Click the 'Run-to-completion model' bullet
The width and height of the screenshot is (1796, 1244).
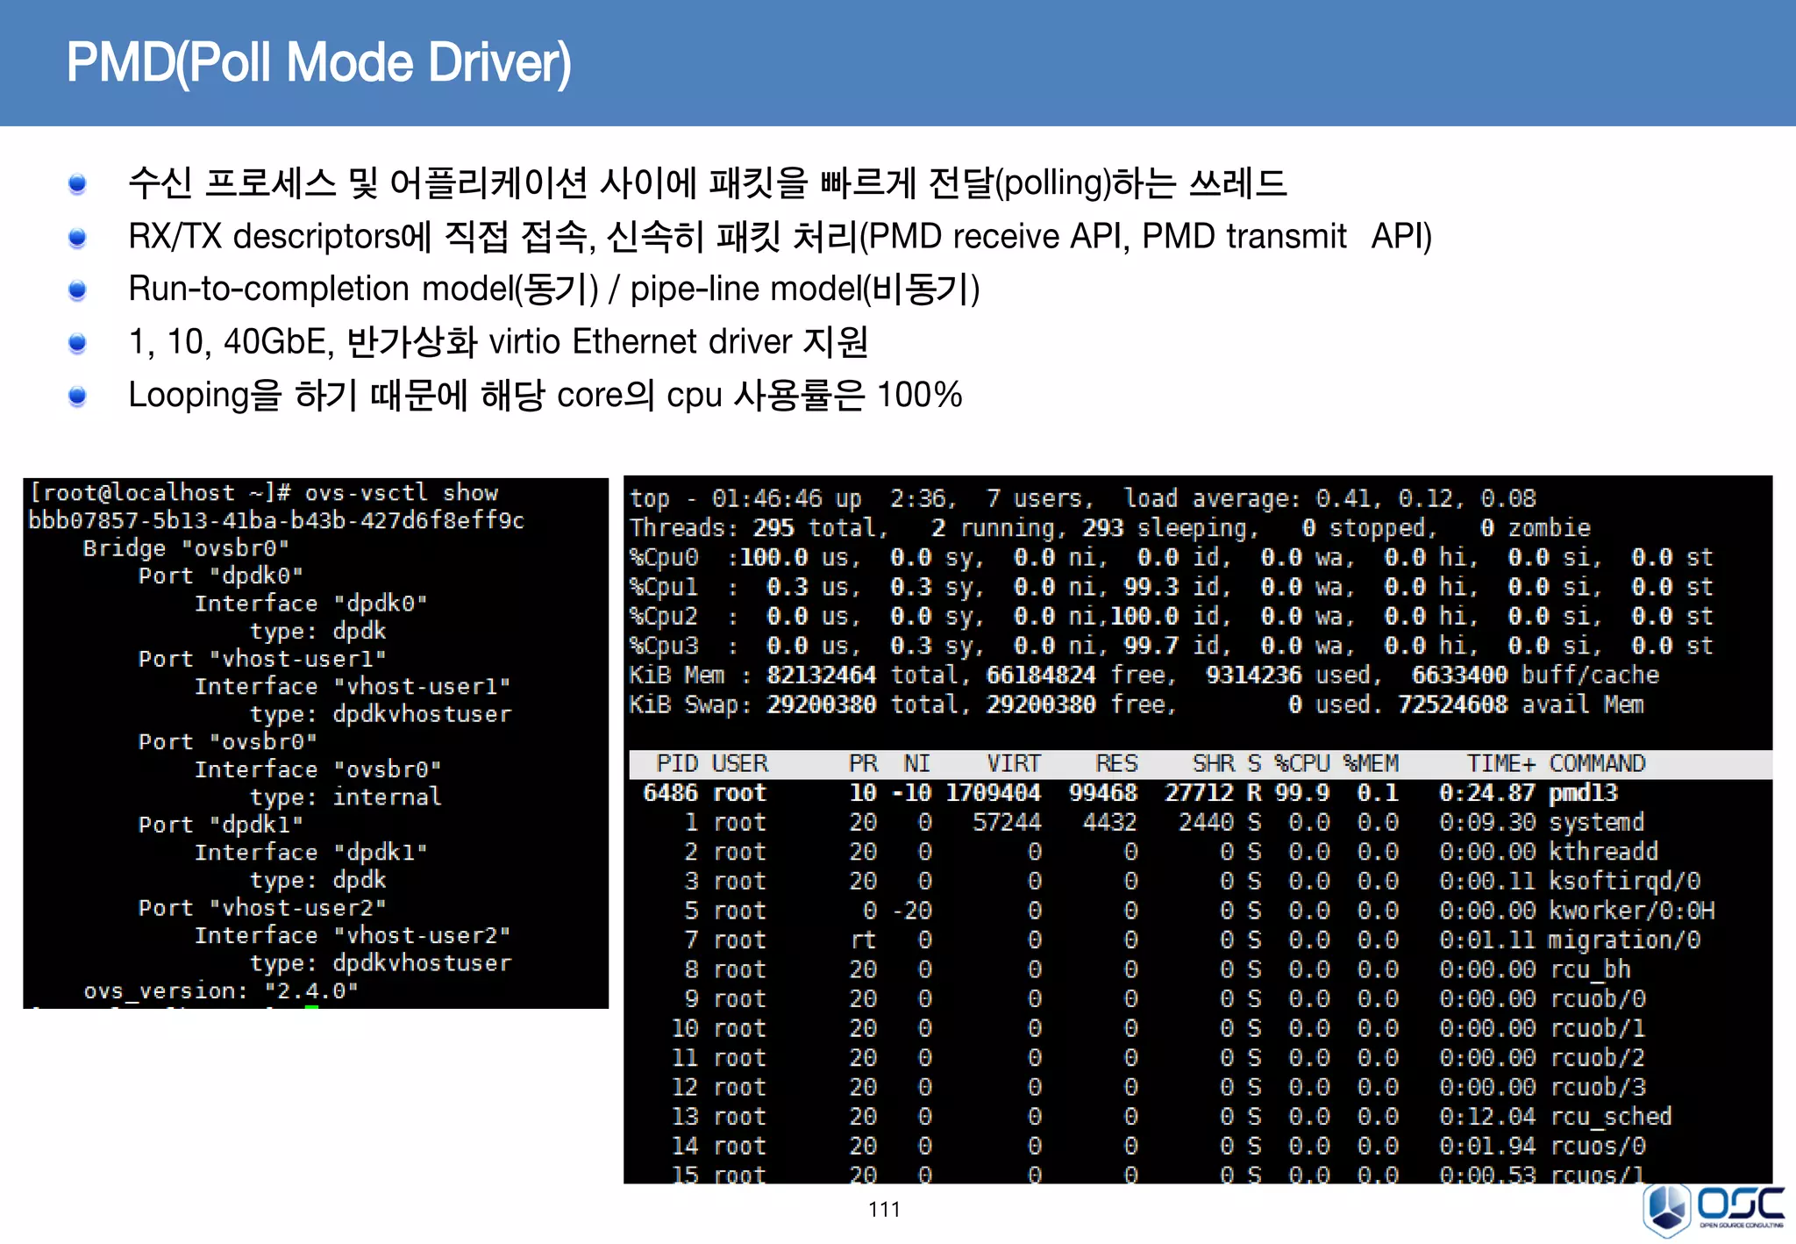coord(554,289)
